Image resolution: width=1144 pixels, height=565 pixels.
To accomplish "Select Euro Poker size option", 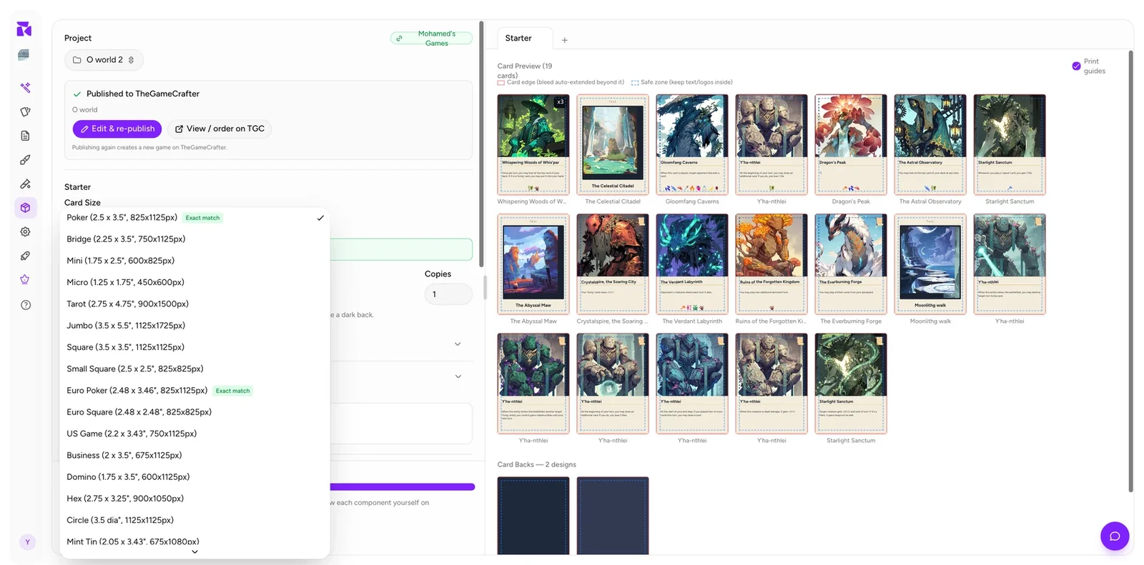I will pos(194,391).
